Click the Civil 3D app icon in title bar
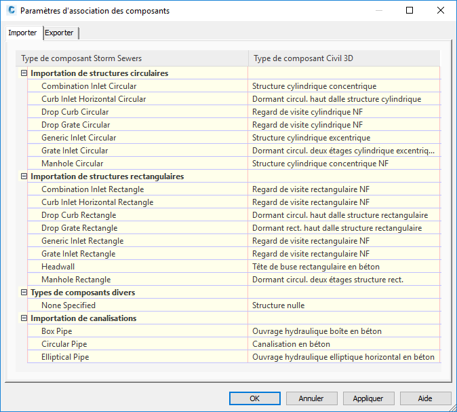The image size is (457, 412). [10, 11]
